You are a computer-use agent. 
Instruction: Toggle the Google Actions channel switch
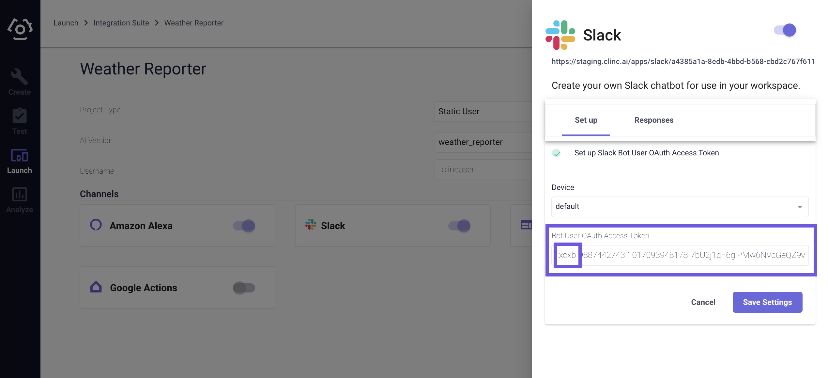point(244,288)
